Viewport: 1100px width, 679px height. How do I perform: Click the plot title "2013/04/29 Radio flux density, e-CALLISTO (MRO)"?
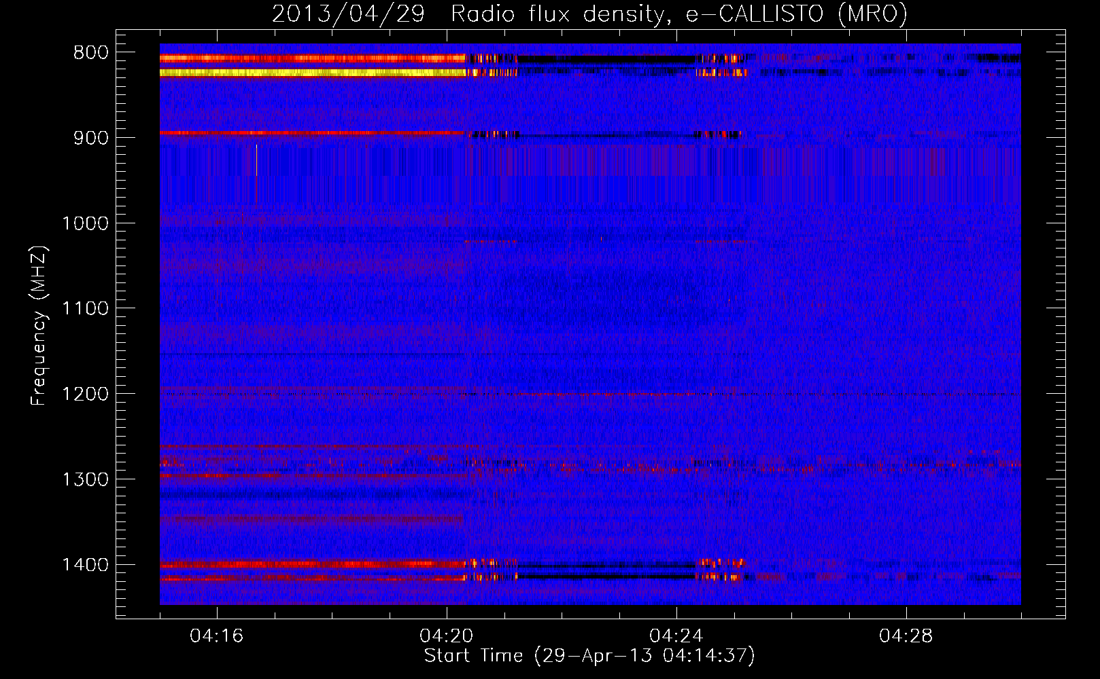[589, 14]
